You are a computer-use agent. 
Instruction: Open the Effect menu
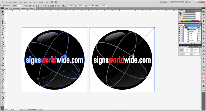click(x=30, y=2)
